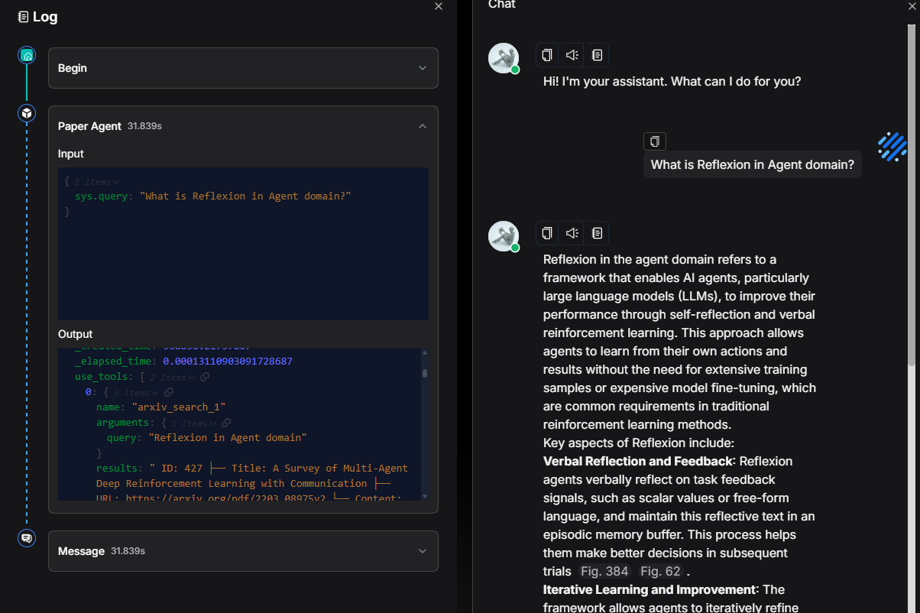
Task: Open the Fig. 384 reference
Action: click(604, 572)
